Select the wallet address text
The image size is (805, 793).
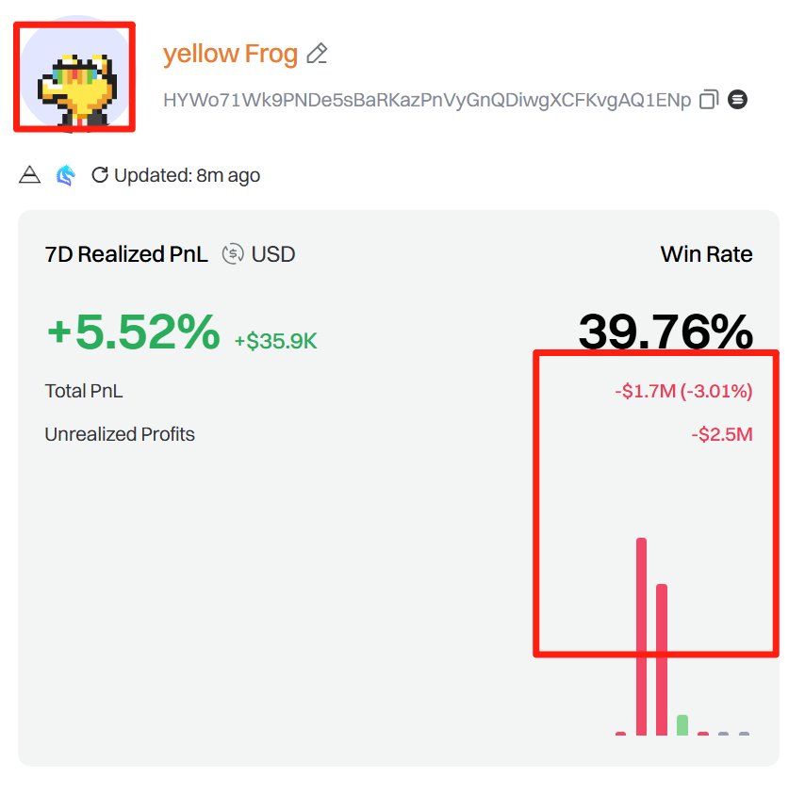[427, 100]
